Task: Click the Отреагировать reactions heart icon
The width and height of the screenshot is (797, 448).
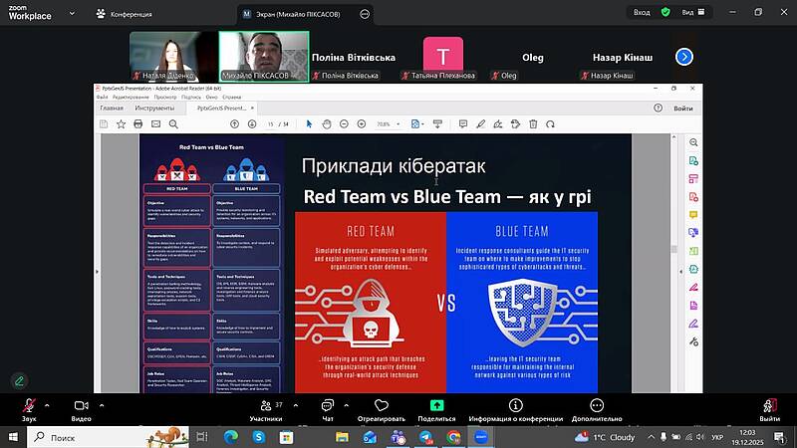Action: point(380,406)
